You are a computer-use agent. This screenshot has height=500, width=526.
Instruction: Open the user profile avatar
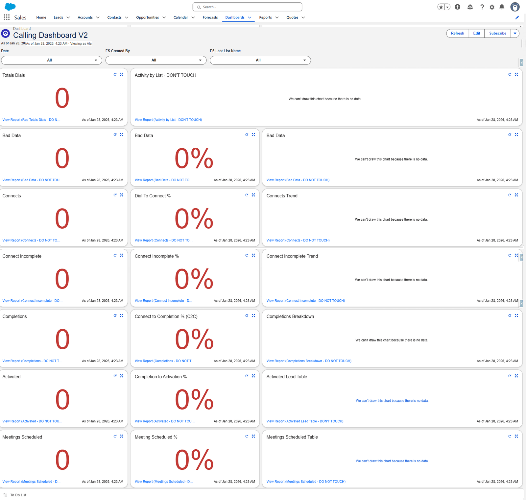515,7
